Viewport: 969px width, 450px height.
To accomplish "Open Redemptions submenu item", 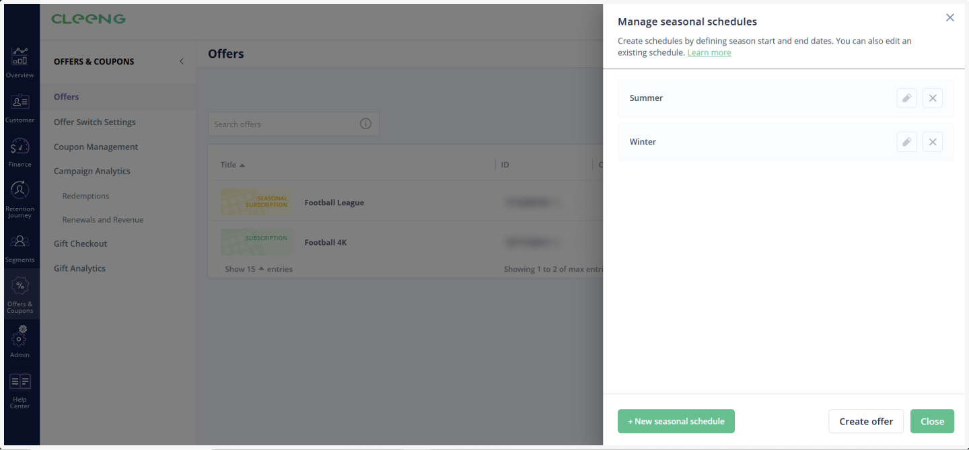I will pos(85,196).
